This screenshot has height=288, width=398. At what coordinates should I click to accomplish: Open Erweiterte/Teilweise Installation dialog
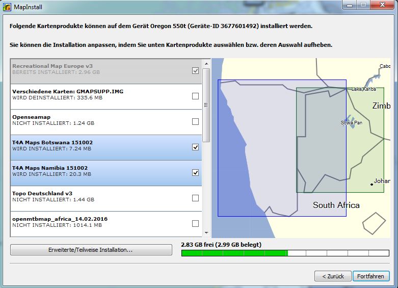[90, 250]
